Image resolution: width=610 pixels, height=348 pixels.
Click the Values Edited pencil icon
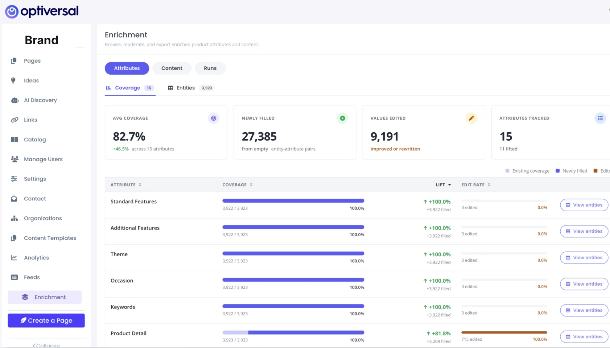[x=471, y=118]
